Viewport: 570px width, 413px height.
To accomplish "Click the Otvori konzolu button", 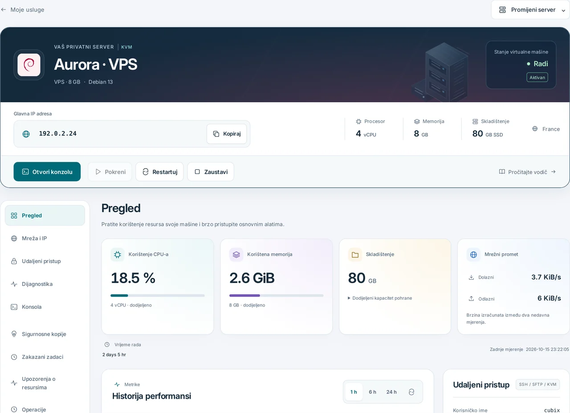I will tap(47, 172).
